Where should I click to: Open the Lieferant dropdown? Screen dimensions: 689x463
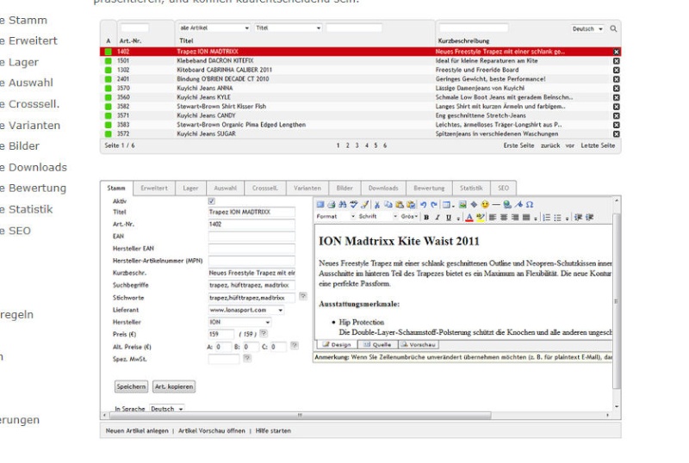(x=246, y=310)
